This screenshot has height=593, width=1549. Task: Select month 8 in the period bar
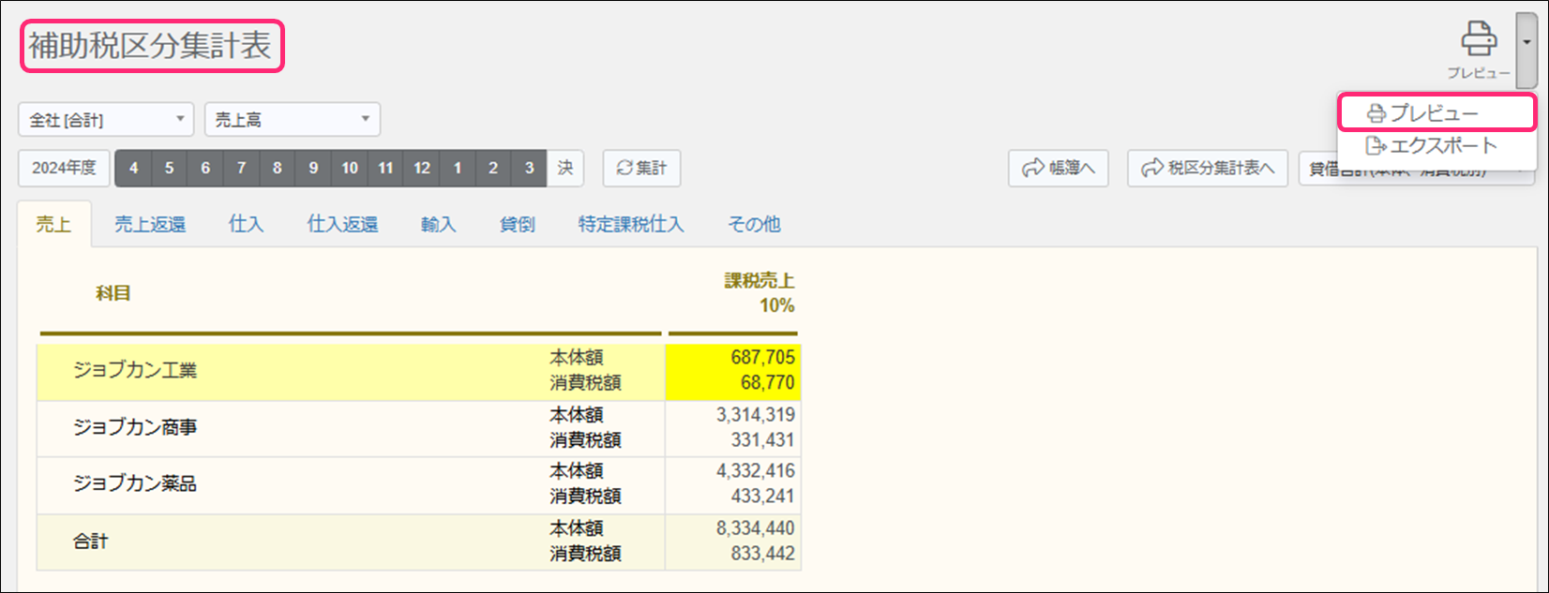point(278,168)
